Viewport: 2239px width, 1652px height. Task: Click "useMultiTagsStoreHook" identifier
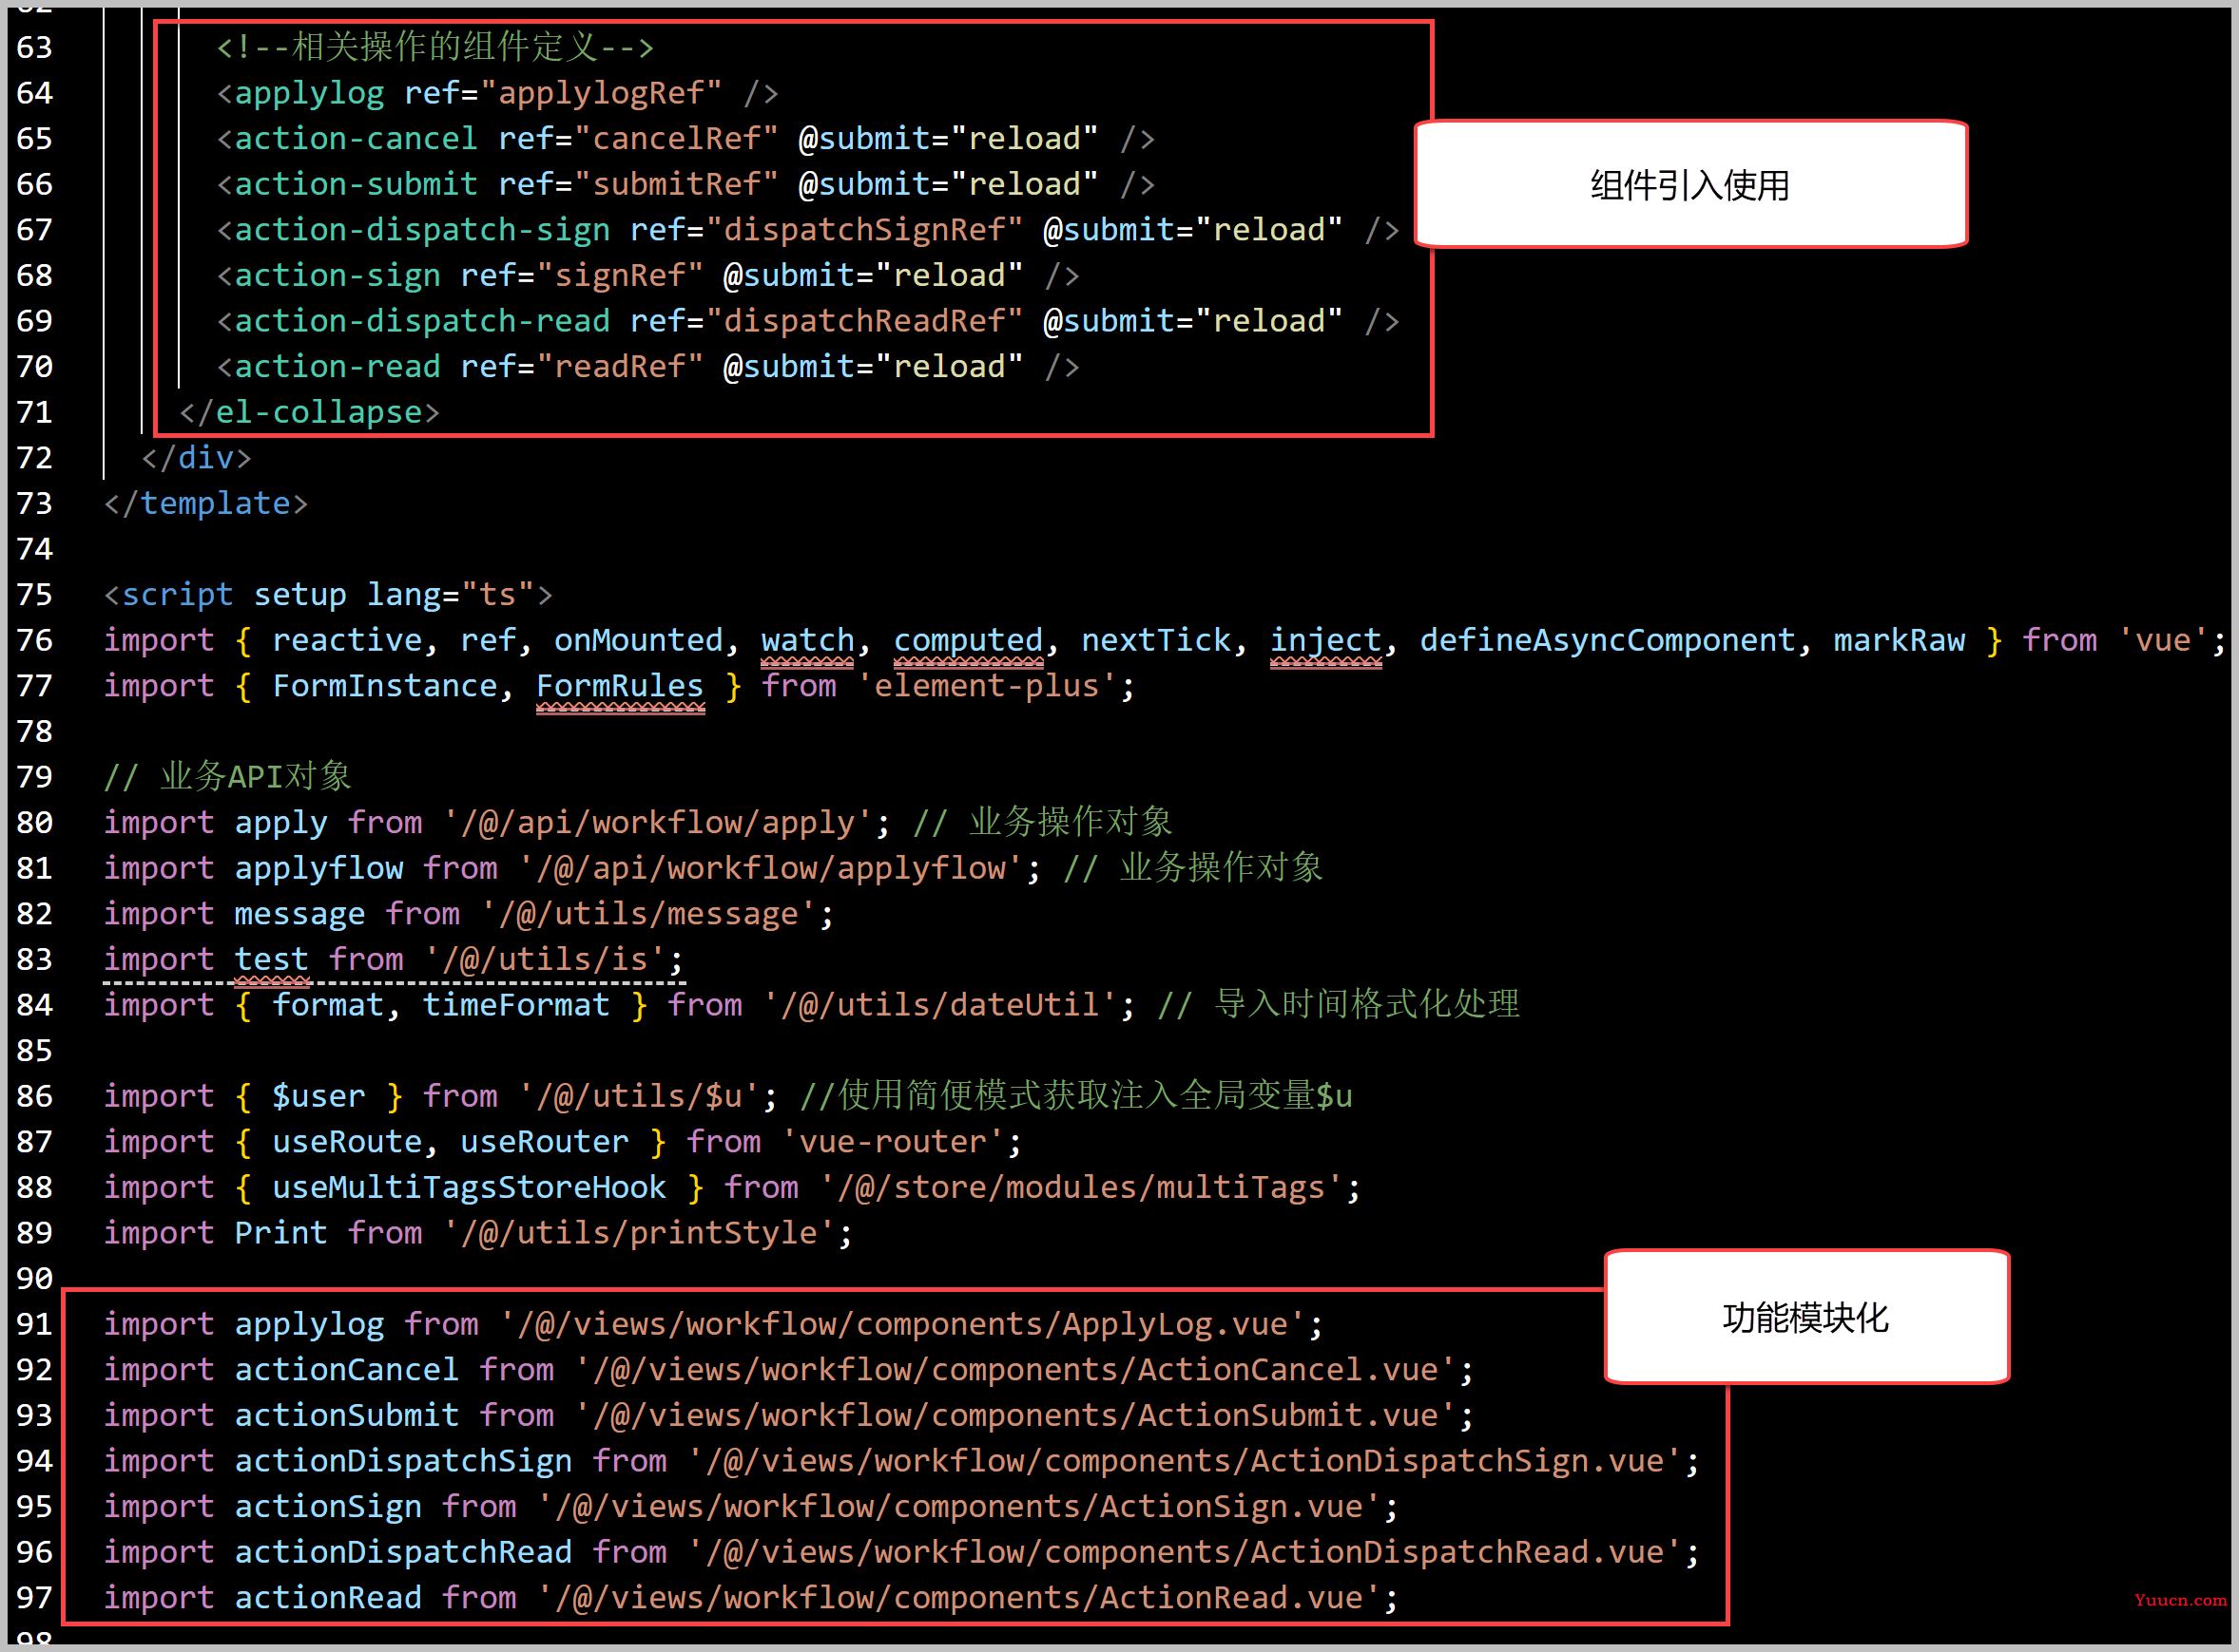[469, 1187]
